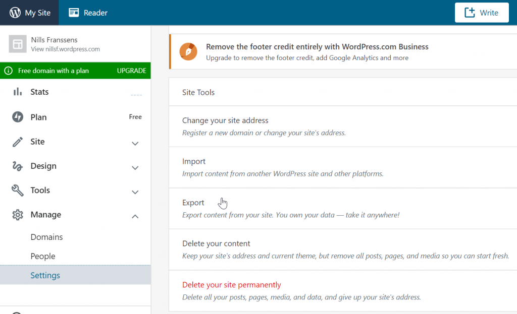
Task: Click the Site label in sidebar
Action: 37,142
